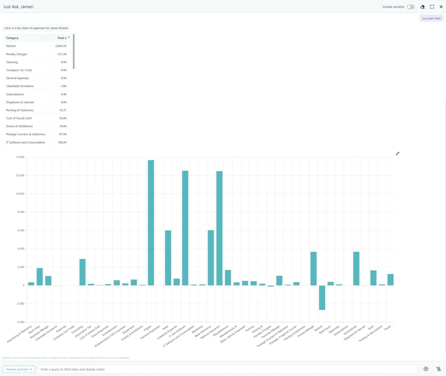Select the Company Car Costs table row

pyautogui.click(x=37, y=70)
